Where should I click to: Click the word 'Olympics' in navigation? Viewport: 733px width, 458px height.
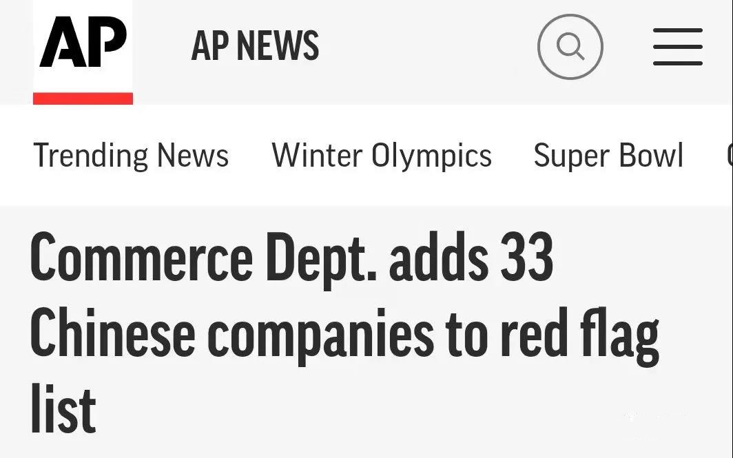click(431, 156)
